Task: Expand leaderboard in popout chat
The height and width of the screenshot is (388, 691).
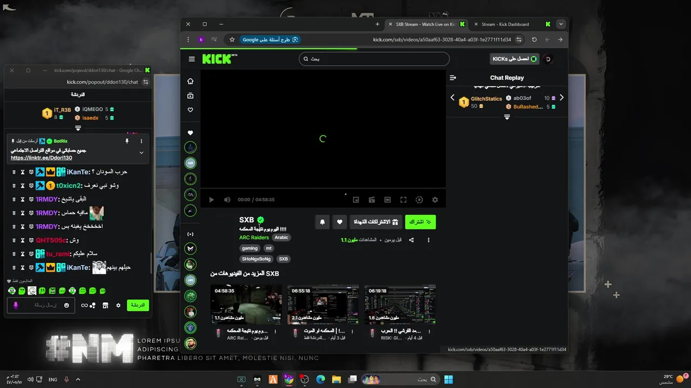Action: point(78,128)
